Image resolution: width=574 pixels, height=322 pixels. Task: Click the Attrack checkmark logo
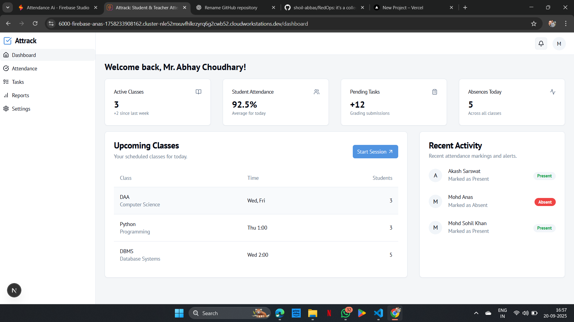click(x=8, y=41)
